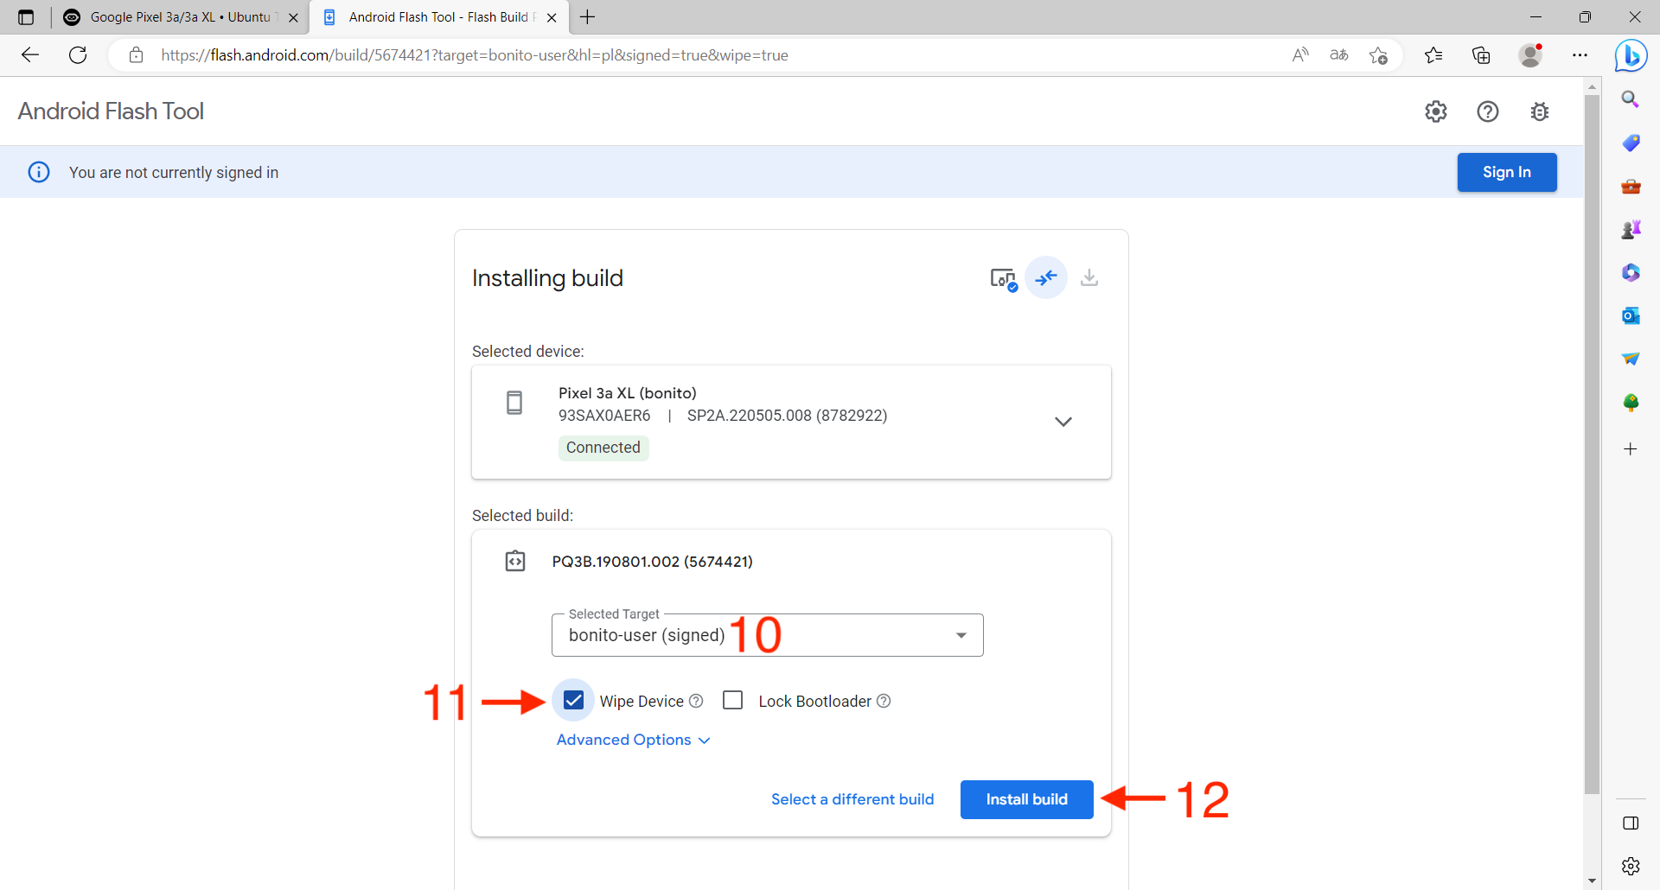Open the Outlook sidebar icon
Screen dimensions: 1660x890
(1631, 315)
